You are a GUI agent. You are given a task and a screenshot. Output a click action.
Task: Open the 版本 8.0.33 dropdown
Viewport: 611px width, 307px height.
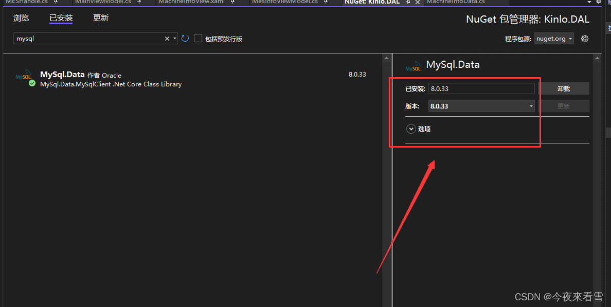point(481,106)
